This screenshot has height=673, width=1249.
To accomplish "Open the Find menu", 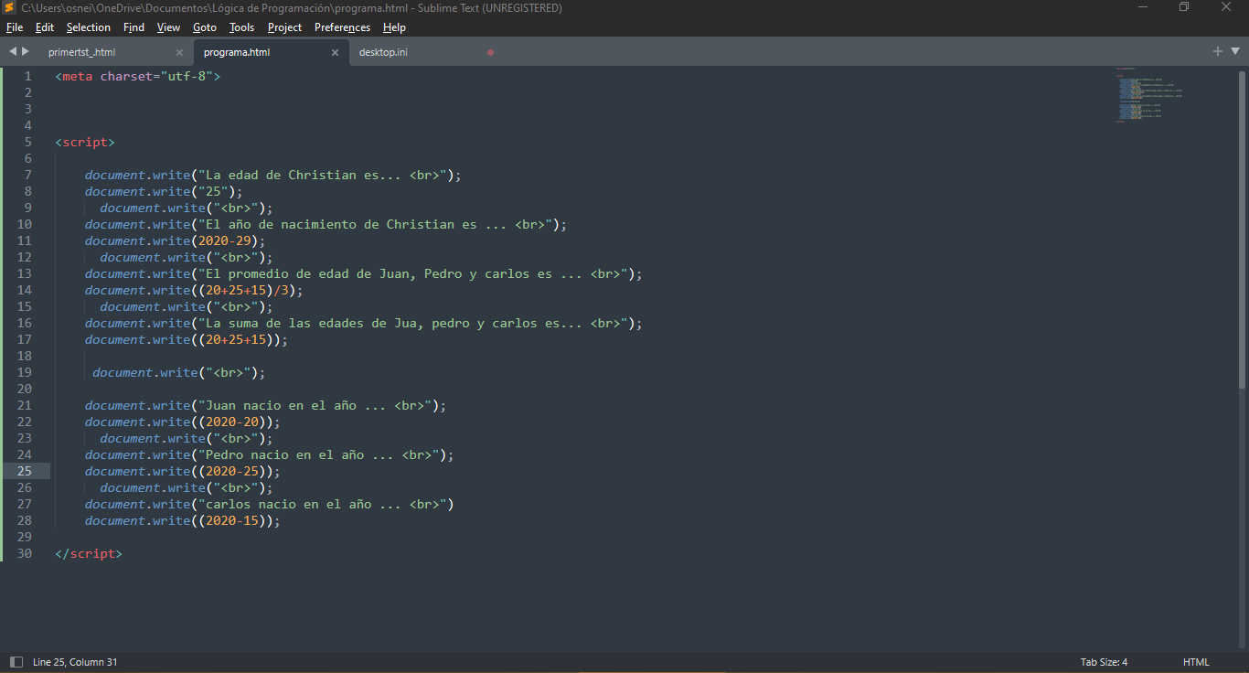I will click(133, 27).
